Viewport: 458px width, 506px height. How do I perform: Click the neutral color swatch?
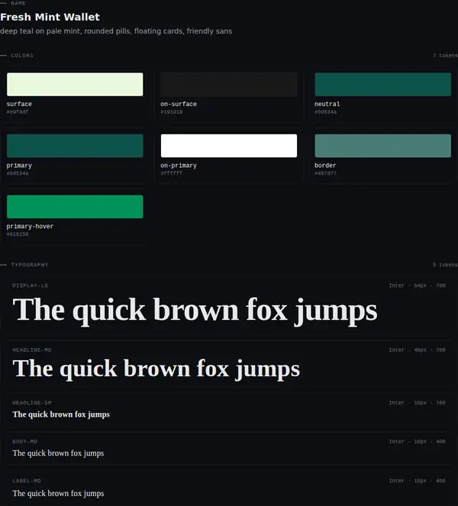pos(382,84)
